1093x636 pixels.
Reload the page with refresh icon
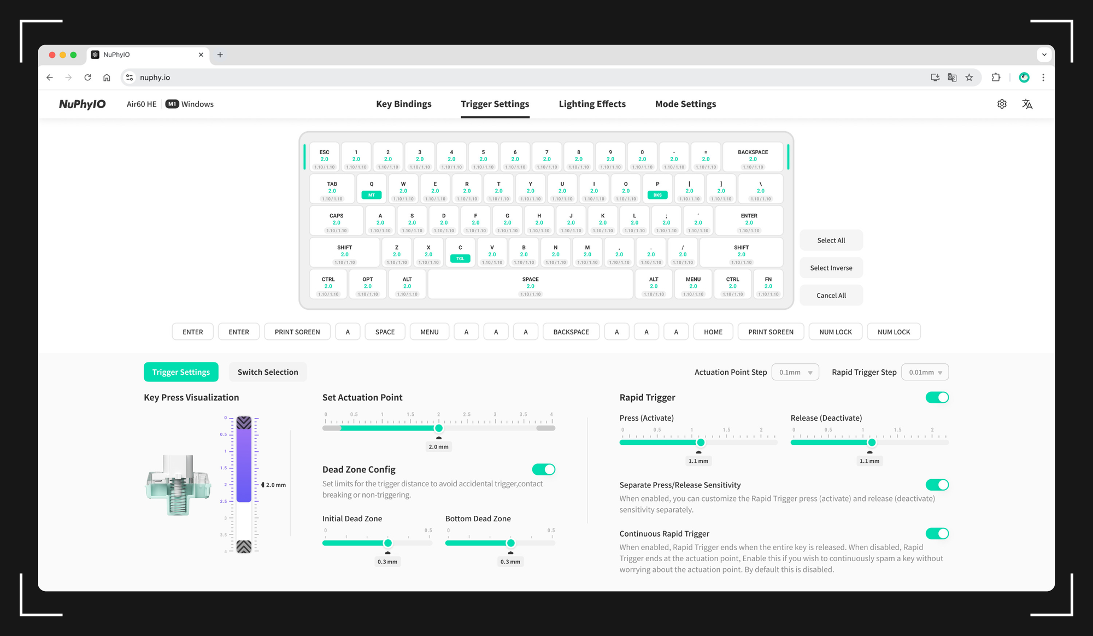tap(87, 78)
